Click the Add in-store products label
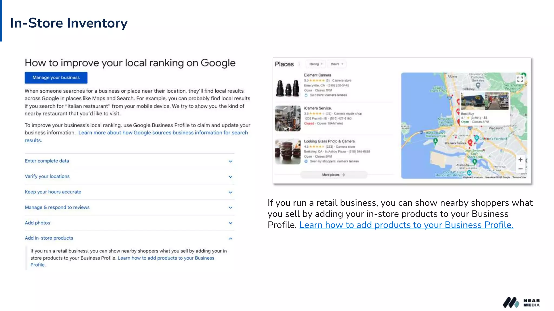The height and width of the screenshot is (311, 554). [x=49, y=238]
